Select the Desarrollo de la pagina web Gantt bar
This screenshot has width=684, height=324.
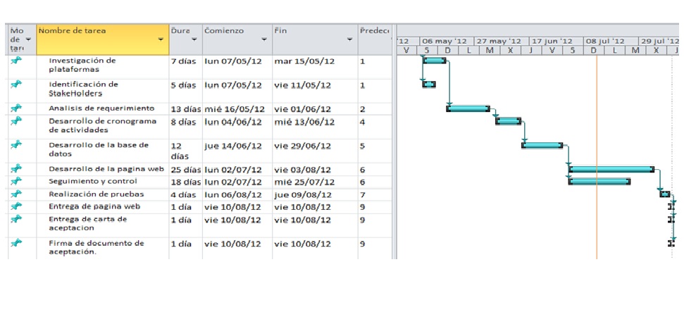(x=611, y=169)
